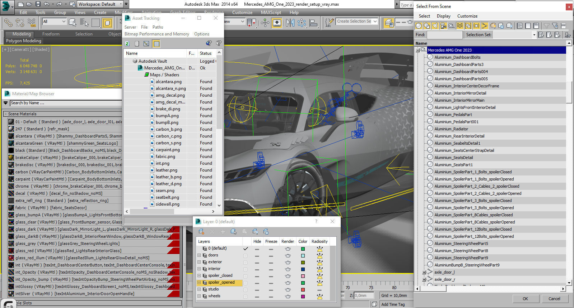Switch to the Freeform ribbon tab
The width and height of the screenshot is (574, 308).
click(x=51, y=34)
